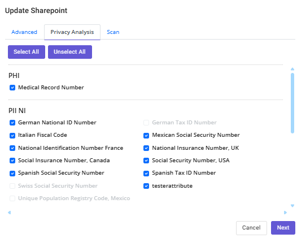Click the vertical scrollbar thumb
Image resolution: width=297 pixels, height=238 pixels.
[x=292, y=103]
